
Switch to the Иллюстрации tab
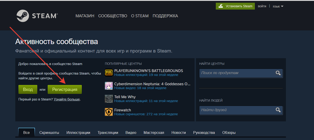tap(78, 133)
